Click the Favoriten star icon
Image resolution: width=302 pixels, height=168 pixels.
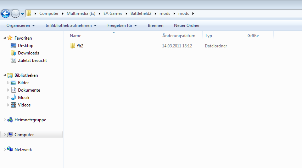pyautogui.click(x=10, y=38)
